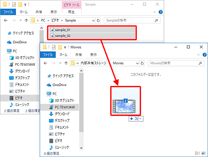The image size is (208, 157).
Task: Select 3D オブジェクト in Sample sidebar
Action: click(x=22, y=58)
